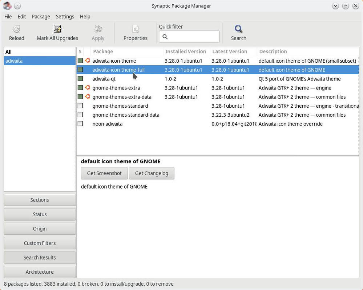
Task: Select adwaita in the search results list
Action: coord(40,61)
